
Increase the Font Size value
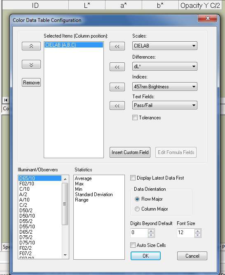tap(198, 231)
